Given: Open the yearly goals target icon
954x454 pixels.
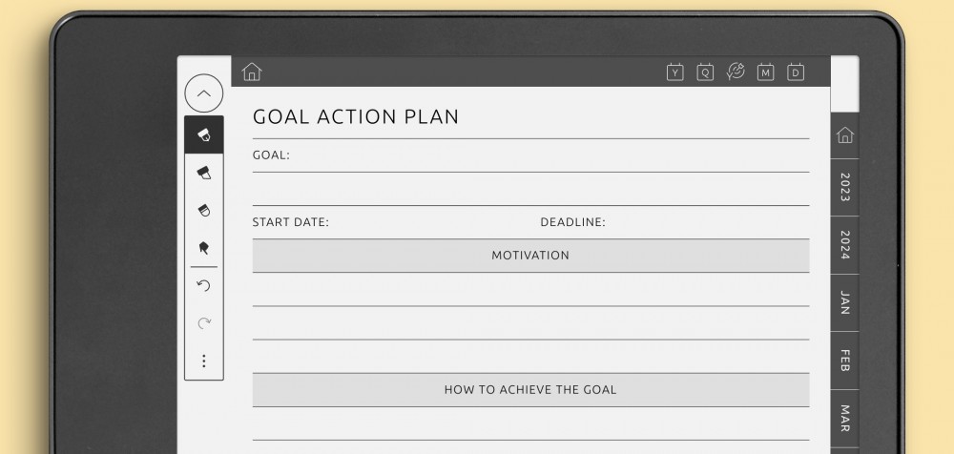Looking at the screenshot, I should 736,72.
